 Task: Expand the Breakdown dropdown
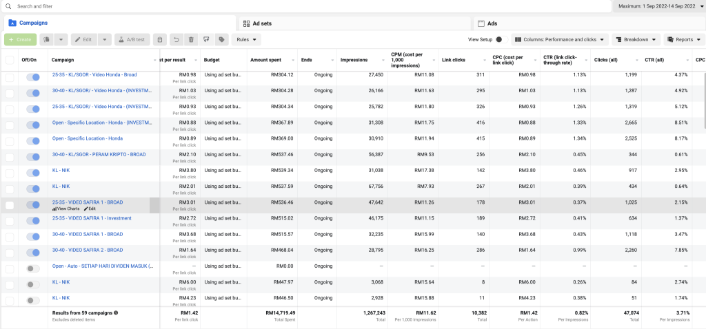coord(636,40)
